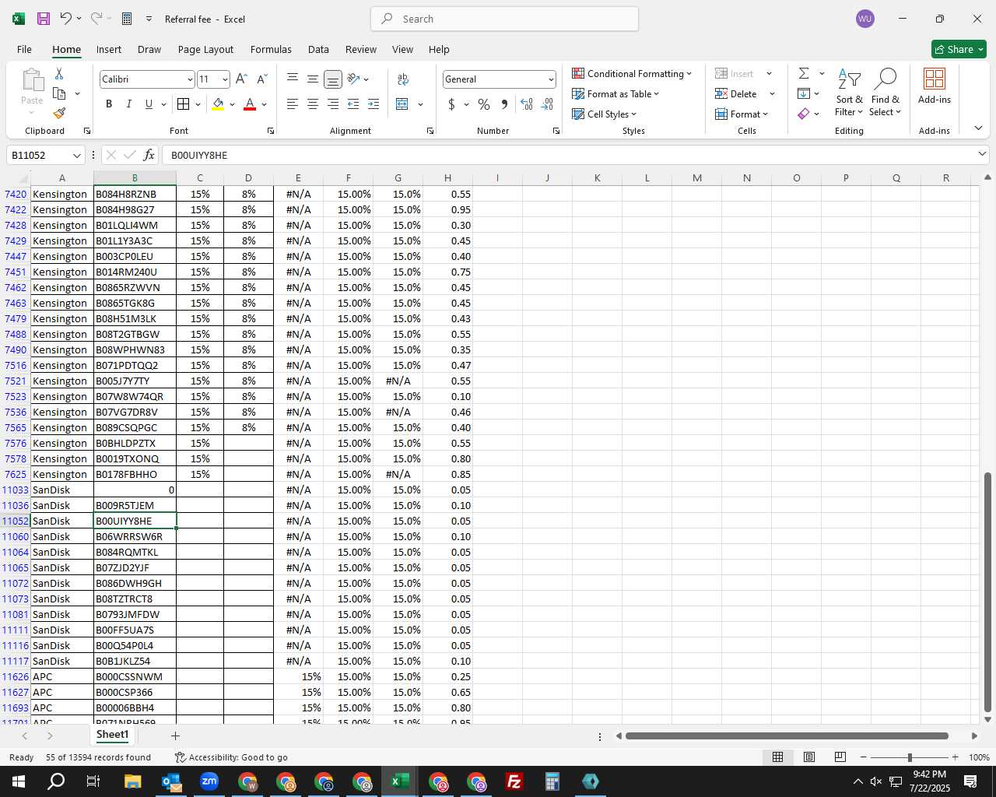The width and height of the screenshot is (996, 797).
Task: Save the workbook with the Save icon
Action: (44, 19)
